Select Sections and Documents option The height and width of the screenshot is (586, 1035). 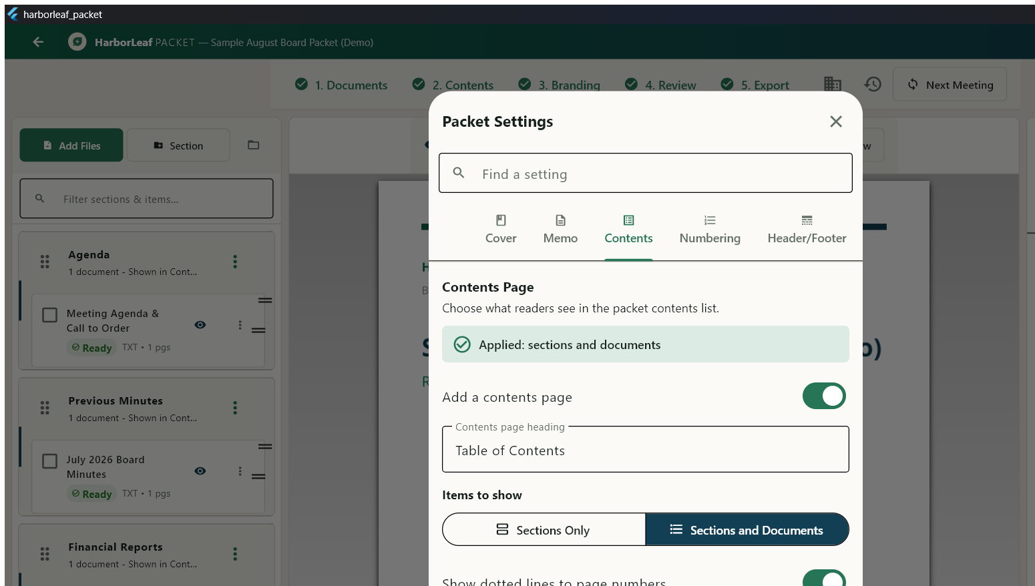(747, 530)
